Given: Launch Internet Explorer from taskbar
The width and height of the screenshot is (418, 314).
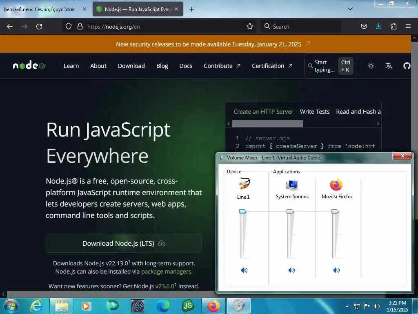Looking at the screenshot, I should pyautogui.click(x=36, y=306).
